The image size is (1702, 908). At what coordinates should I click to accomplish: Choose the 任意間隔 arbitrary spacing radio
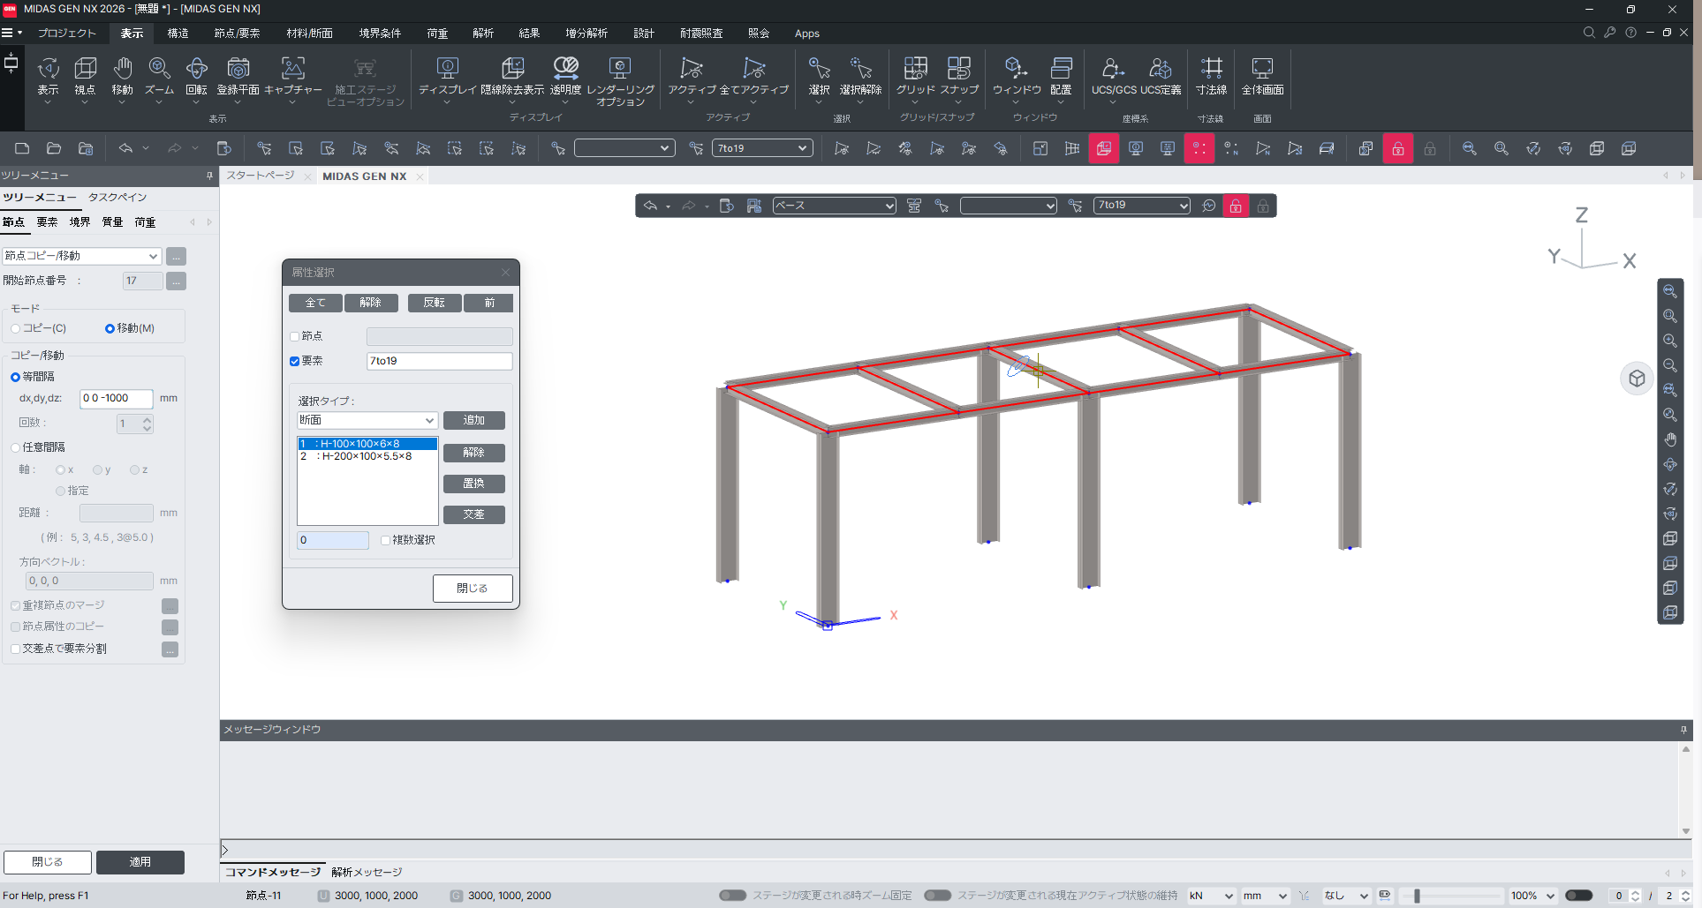pyautogui.click(x=15, y=447)
